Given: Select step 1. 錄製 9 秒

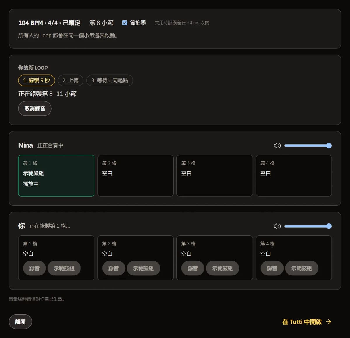Looking at the screenshot, I should (36, 80).
